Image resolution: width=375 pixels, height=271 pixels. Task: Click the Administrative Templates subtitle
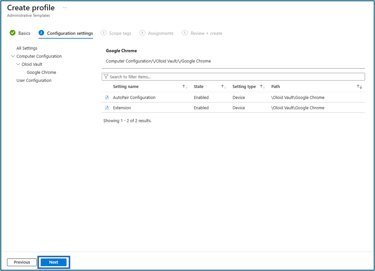click(x=28, y=15)
